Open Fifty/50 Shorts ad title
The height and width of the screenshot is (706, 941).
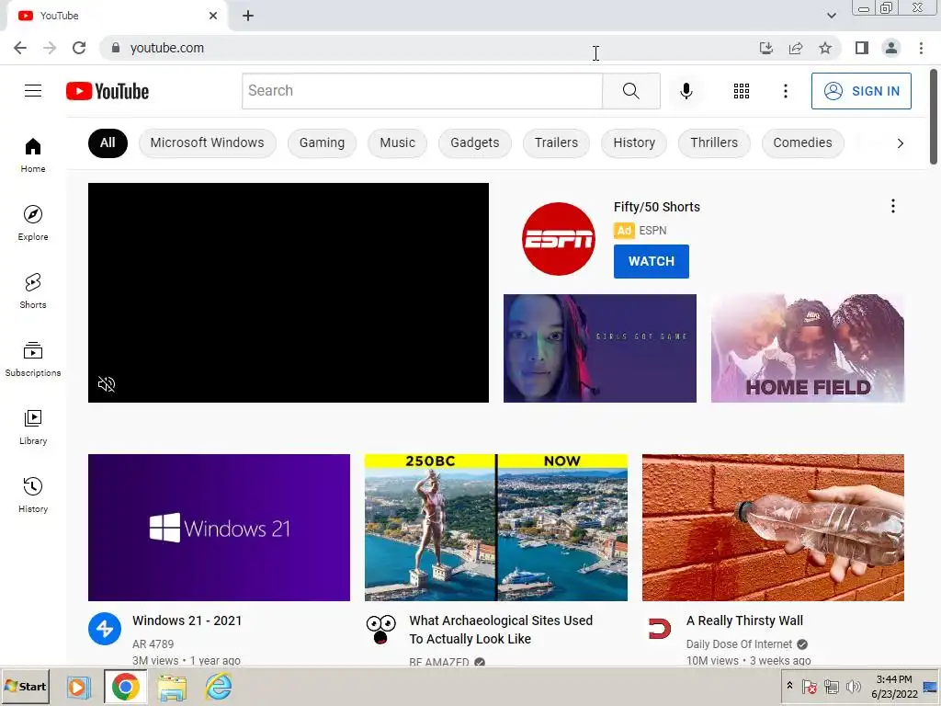(x=656, y=207)
